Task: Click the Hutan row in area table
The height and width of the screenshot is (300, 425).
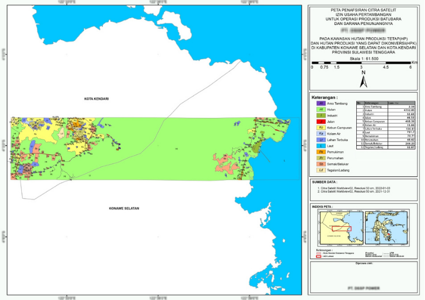Action: coord(385,110)
